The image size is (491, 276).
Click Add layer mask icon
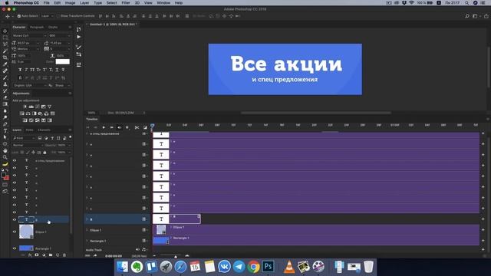pyautogui.click(x=37, y=255)
